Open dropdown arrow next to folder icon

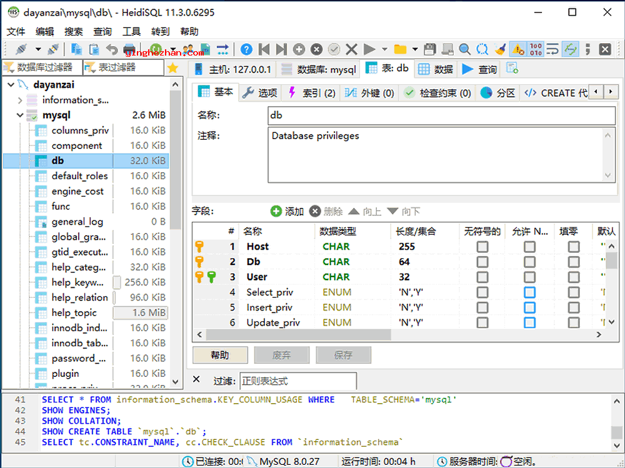(414, 49)
